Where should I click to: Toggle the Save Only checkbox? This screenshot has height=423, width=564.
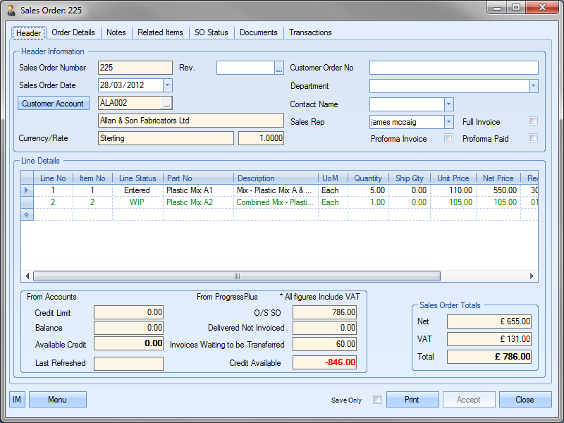tap(377, 400)
